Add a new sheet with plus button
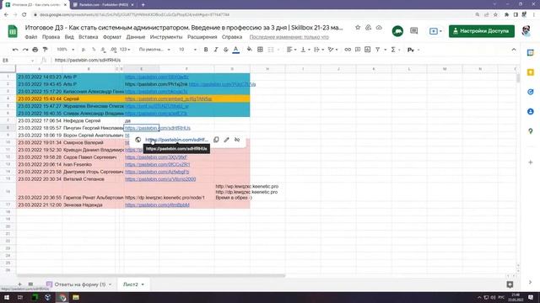Viewport: 540px width, 303px height. click(x=19, y=284)
